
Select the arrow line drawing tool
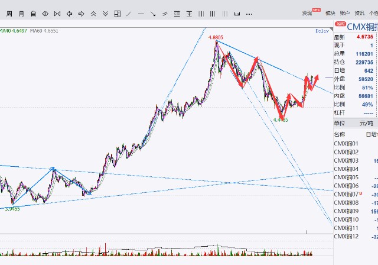coord(153,14)
